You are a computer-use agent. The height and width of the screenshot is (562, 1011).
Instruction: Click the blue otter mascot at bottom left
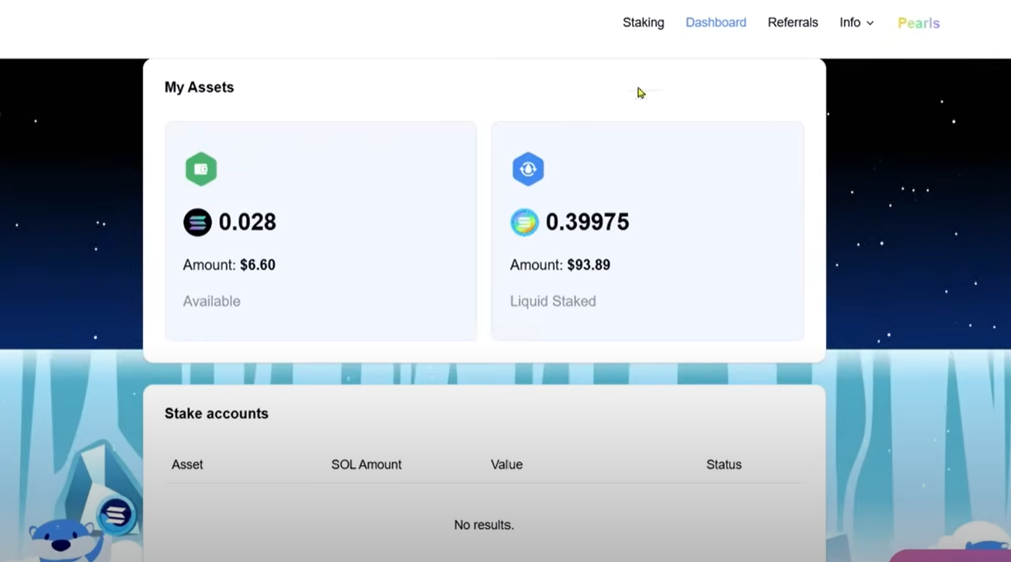tap(64, 541)
